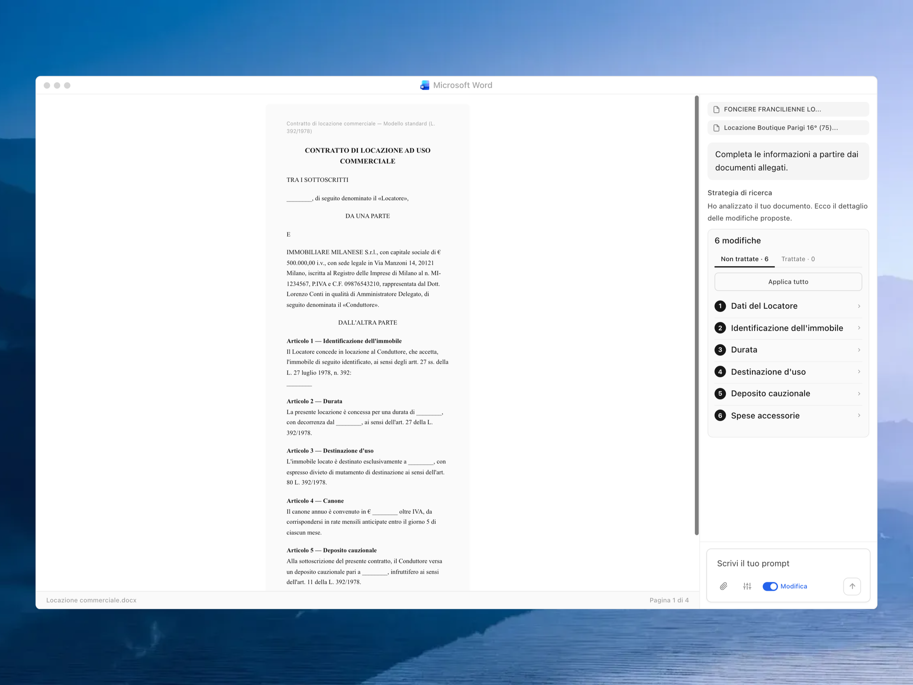Open the FONCIERE FRANCILIENNE attached document
Viewport: 913px width, 685px height.
point(788,110)
